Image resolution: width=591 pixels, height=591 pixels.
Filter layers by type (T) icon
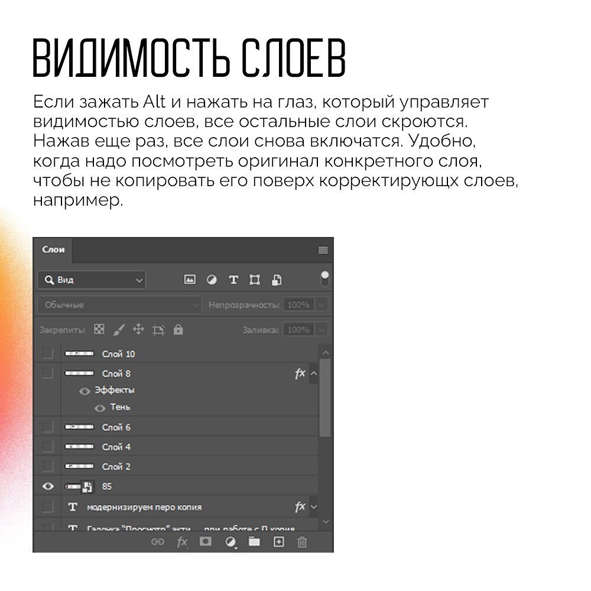[233, 280]
